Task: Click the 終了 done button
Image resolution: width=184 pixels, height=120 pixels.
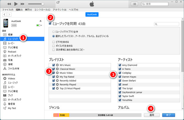Action: pos(168,115)
